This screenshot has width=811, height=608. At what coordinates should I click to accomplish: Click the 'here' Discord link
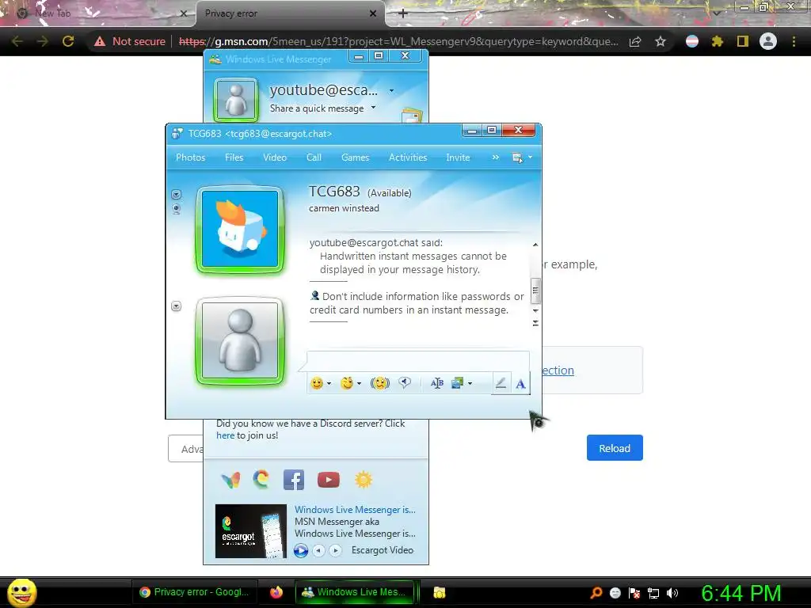tap(225, 435)
